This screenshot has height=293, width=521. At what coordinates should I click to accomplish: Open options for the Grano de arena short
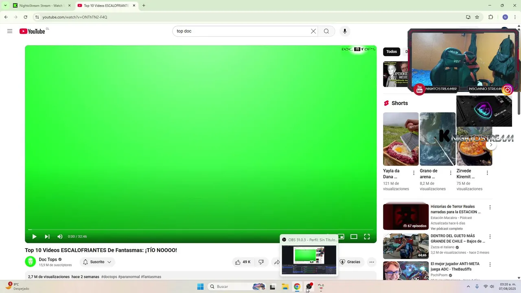[451, 173]
